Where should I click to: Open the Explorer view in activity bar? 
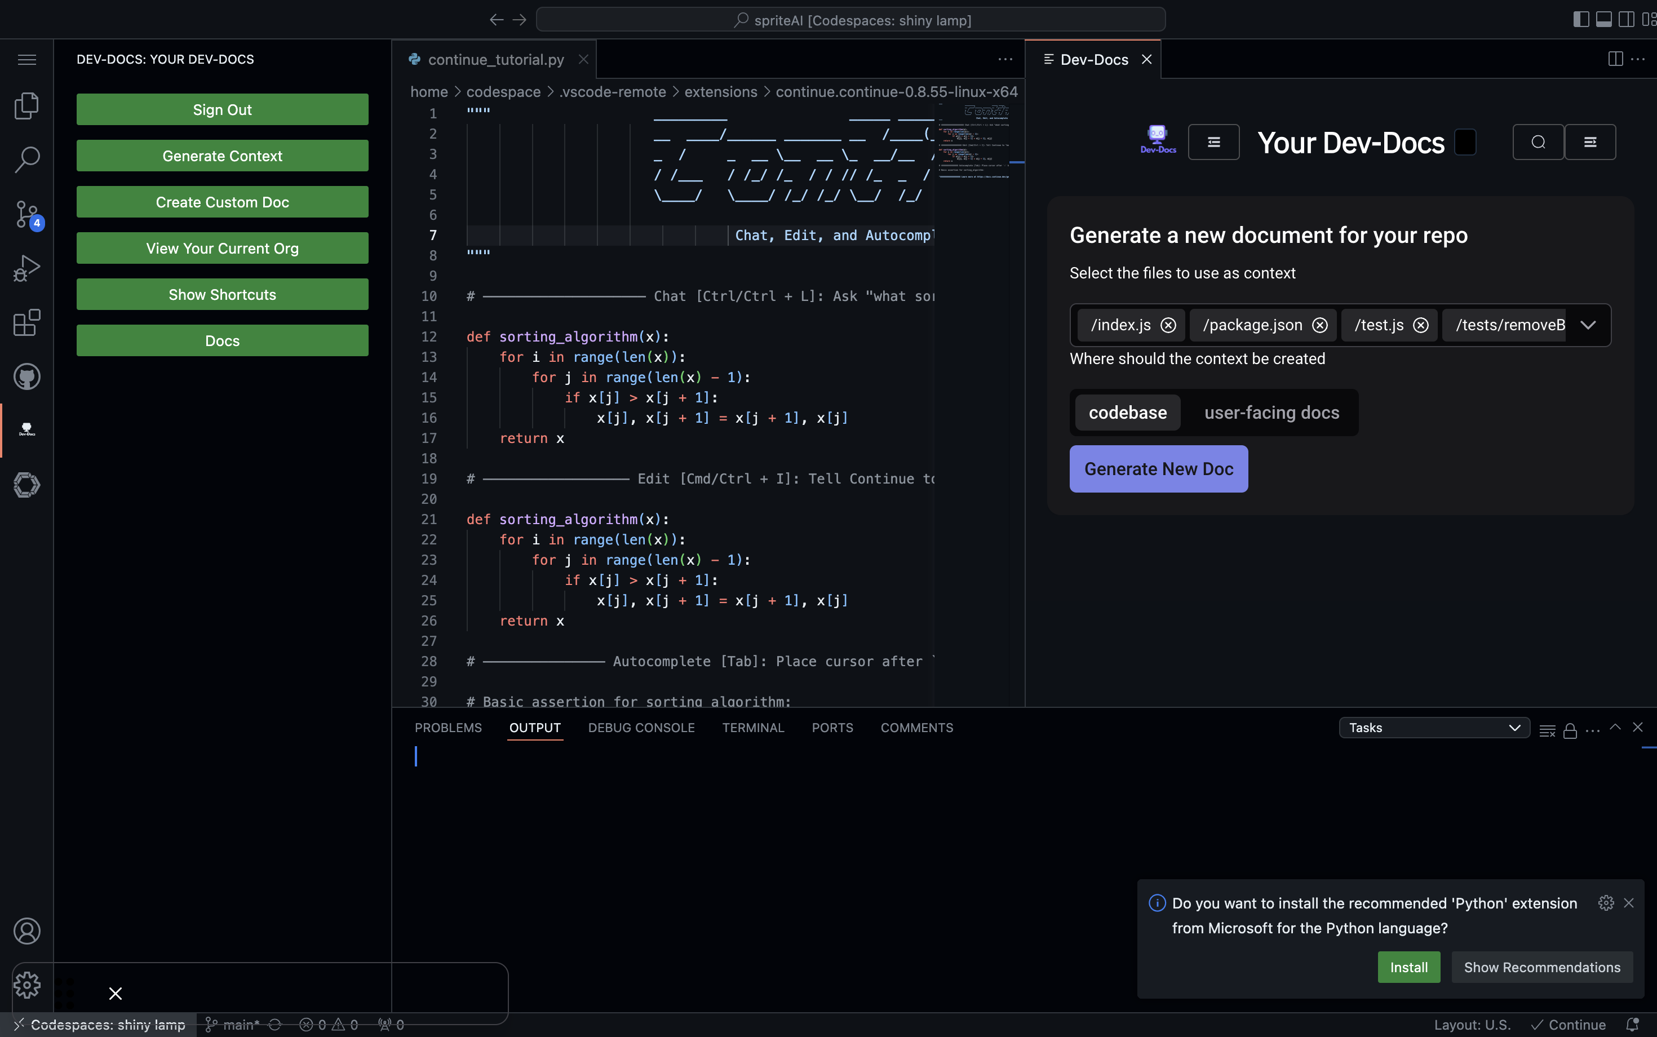[x=26, y=105]
